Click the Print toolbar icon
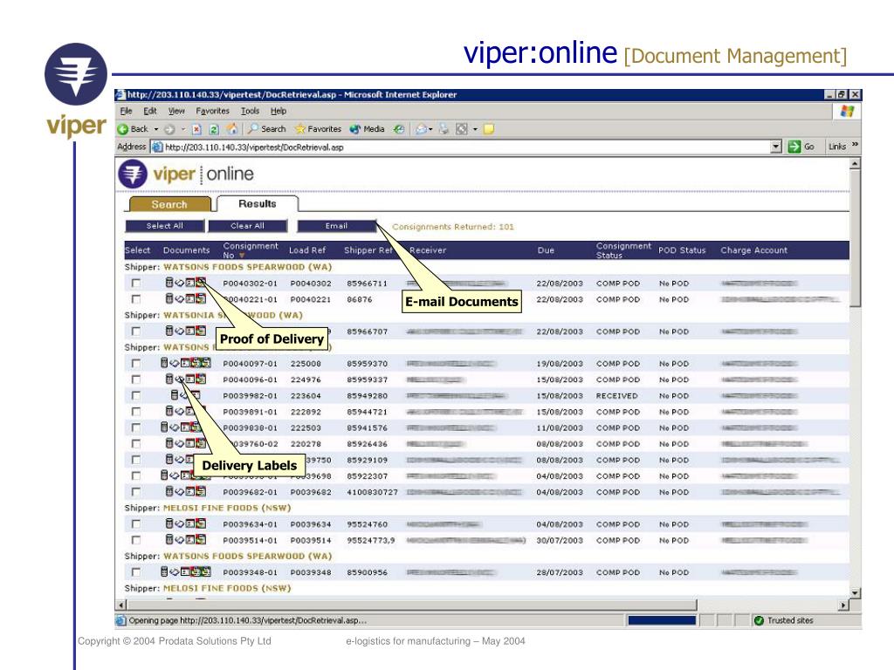Viewport: 894px width, 670px height. [x=444, y=129]
